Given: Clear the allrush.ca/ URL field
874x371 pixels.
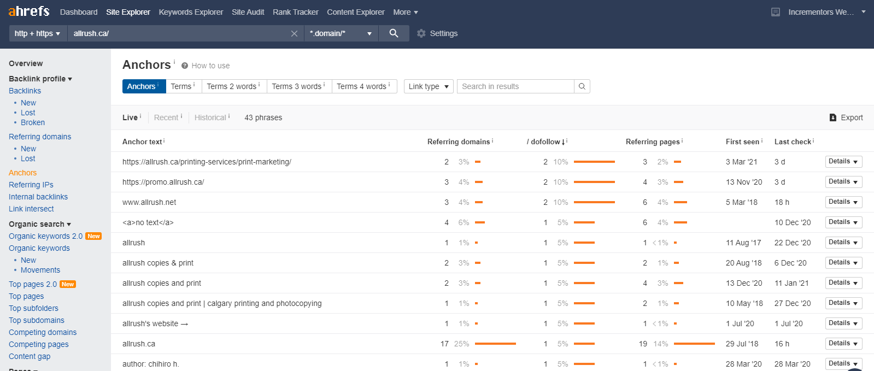Looking at the screenshot, I should [294, 33].
